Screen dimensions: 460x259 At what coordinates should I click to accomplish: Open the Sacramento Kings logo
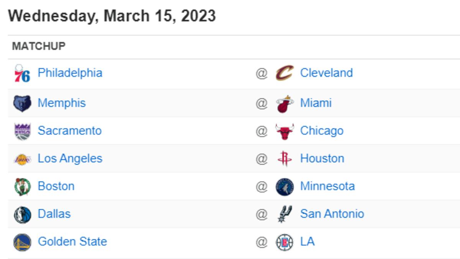pos(22,131)
